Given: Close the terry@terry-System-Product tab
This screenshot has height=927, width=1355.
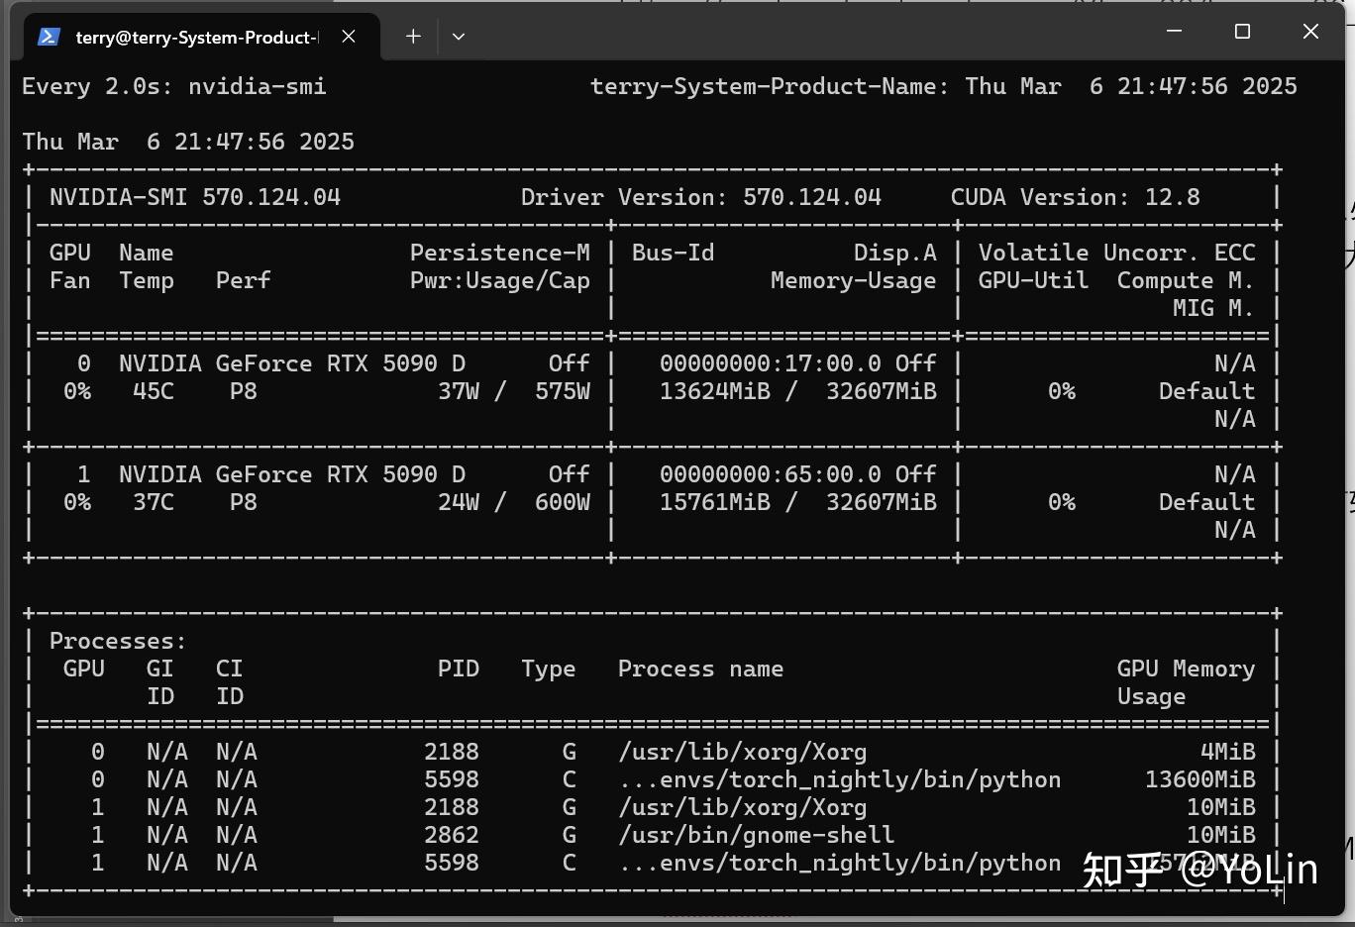Looking at the screenshot, I should pos(349,37).
